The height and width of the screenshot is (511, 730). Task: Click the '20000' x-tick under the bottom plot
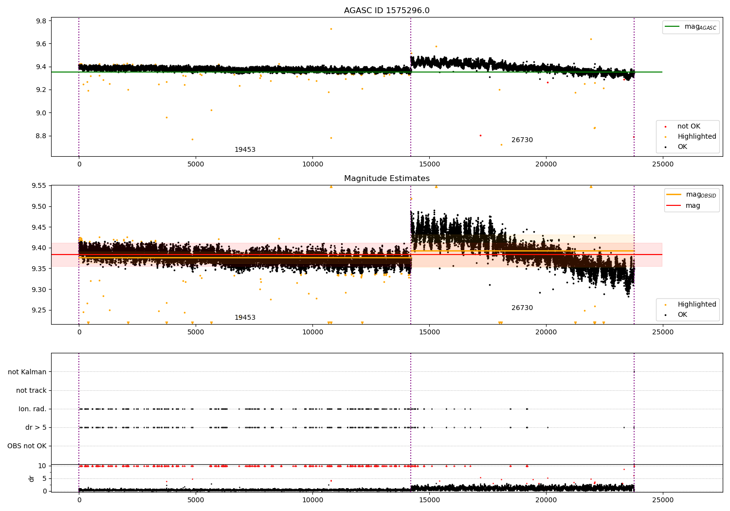546,500
